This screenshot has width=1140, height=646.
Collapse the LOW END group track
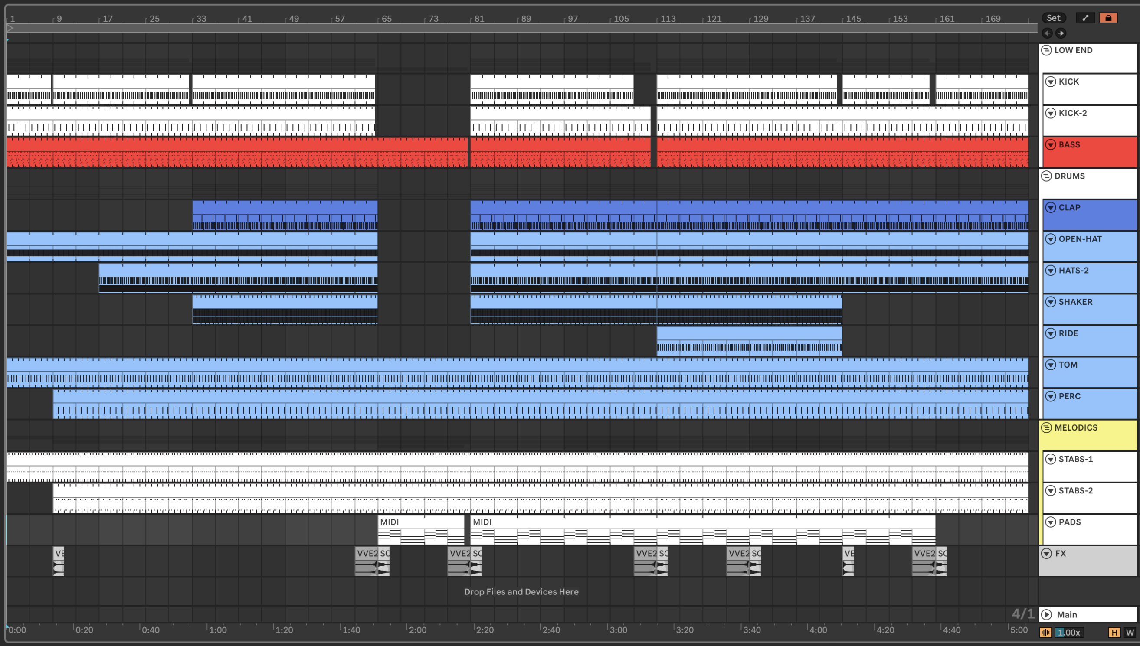coord(1046,50)
